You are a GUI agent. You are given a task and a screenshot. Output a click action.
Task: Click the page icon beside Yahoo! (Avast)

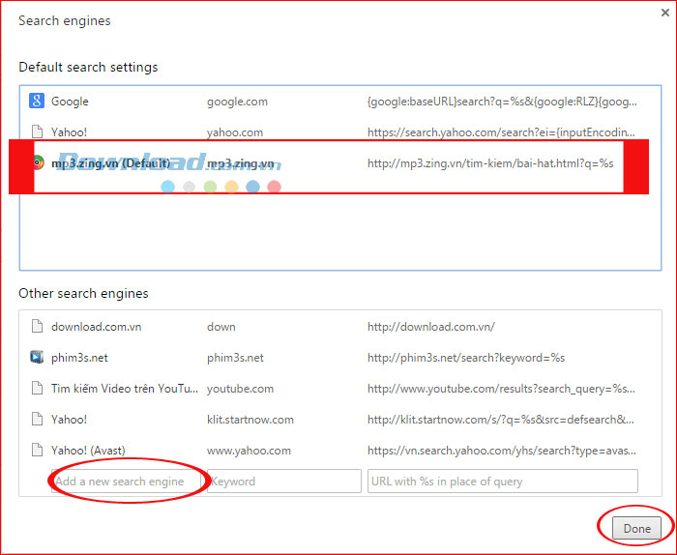point(37,451)
